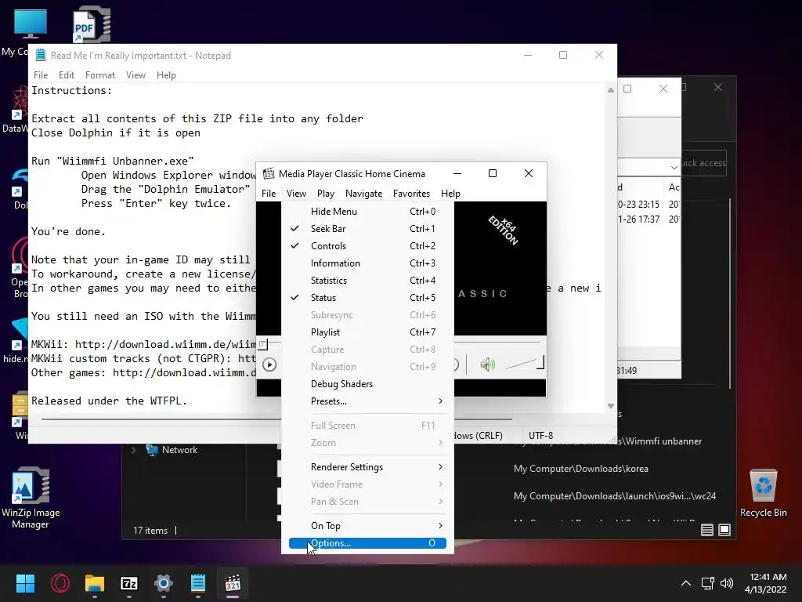
Task: Expand the Renderer Settings submenu
Action: point(367,467)
